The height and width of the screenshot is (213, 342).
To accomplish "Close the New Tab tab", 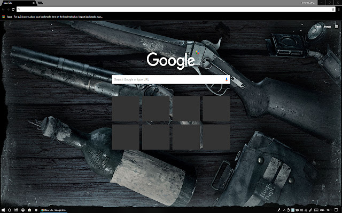I will [x=34, y=3].
